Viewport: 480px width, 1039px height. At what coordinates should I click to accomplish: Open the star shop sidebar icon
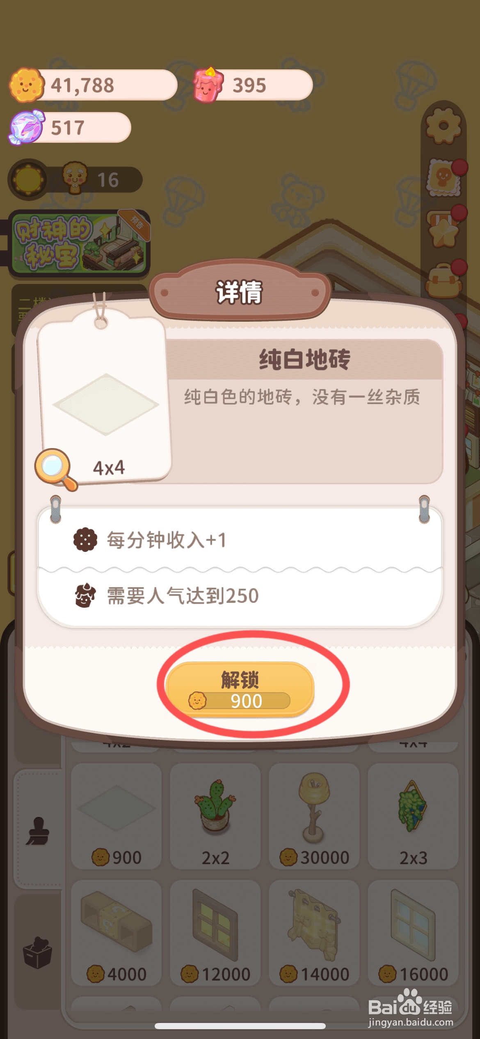coord(443,229)
